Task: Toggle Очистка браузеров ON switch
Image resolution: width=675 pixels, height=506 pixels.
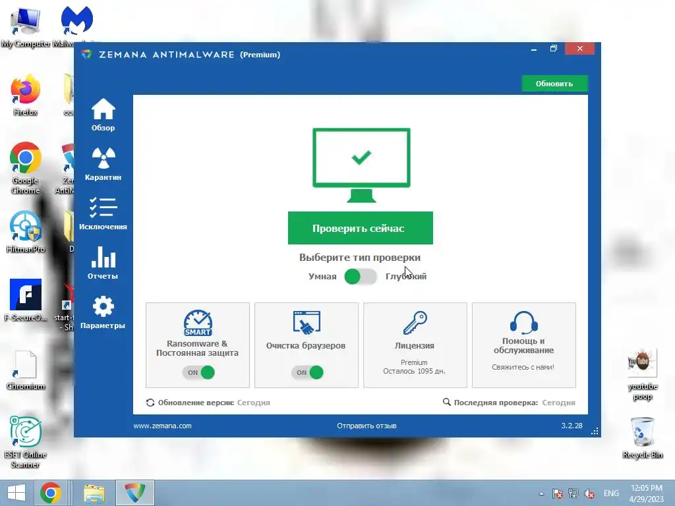Action: coord(307,372)
